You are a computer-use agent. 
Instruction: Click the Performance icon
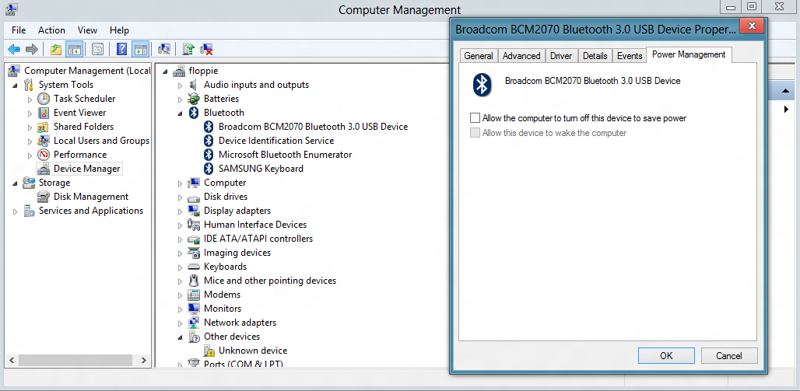point(44,155)
